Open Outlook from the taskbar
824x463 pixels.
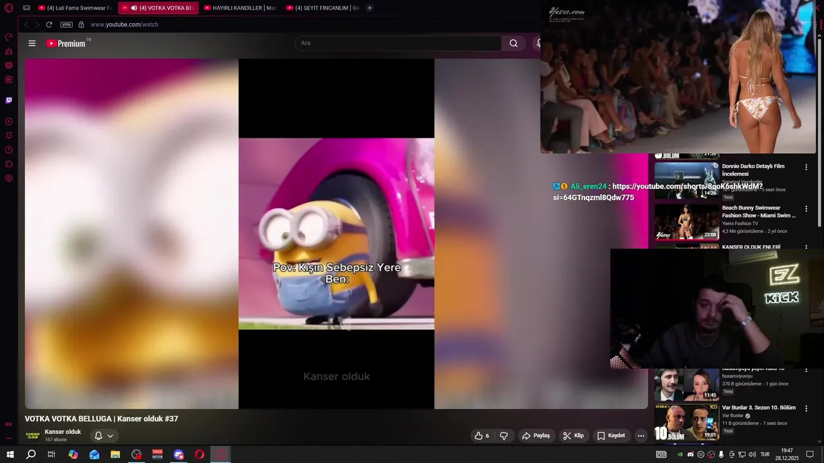(x=95, y=455)
